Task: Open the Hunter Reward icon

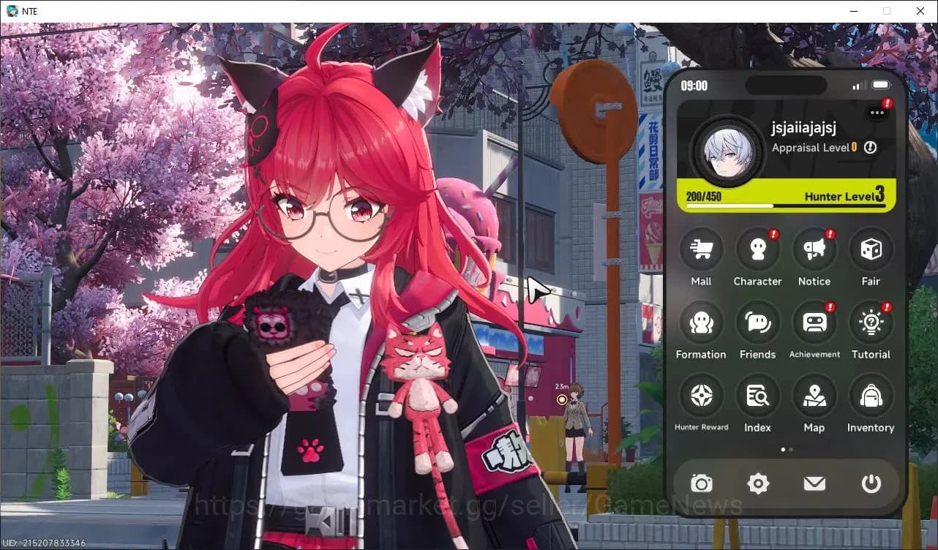Action: coord(701,396)
